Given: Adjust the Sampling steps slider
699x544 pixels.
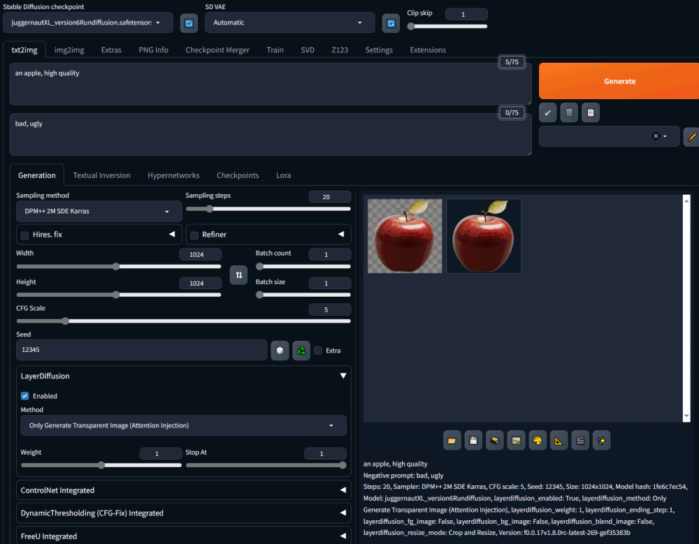Looking at the screenshot, I should pyautogui.click(x=268, y=209).
